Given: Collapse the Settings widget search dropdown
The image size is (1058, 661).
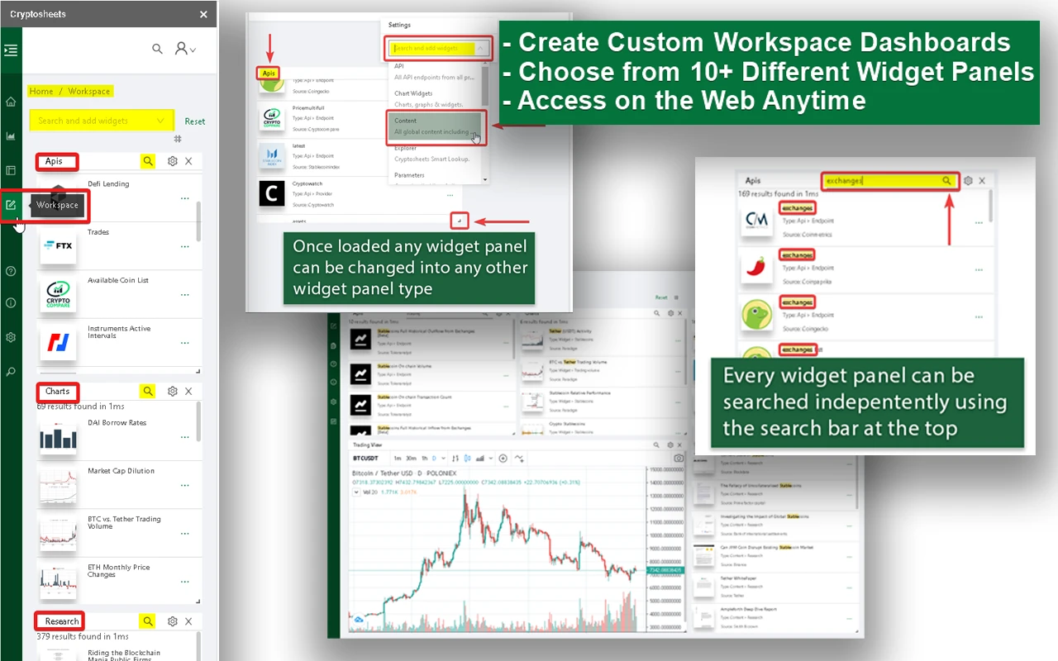Looking at the screenshot, I should pyautogui.click(x=482, y=49).
